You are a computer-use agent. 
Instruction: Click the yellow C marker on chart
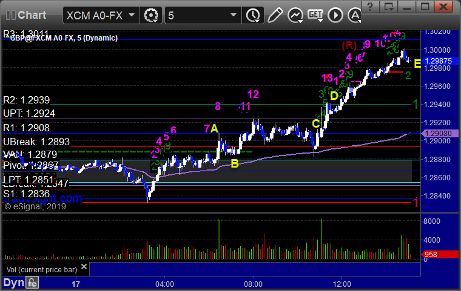[316, 124]
